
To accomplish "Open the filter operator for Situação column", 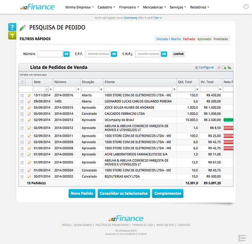I will click(x=101, y=89).
